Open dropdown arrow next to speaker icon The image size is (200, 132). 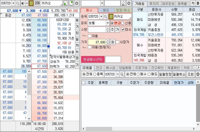click(x=27, y=3)
